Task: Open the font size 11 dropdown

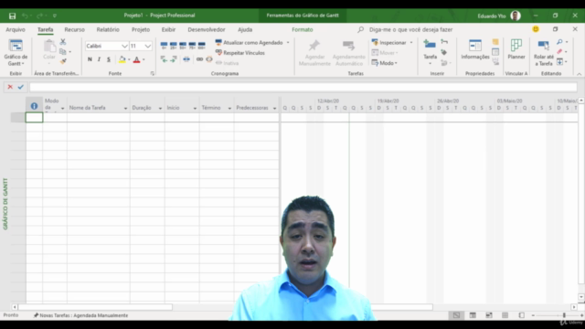Action: (x=148, y=46)
